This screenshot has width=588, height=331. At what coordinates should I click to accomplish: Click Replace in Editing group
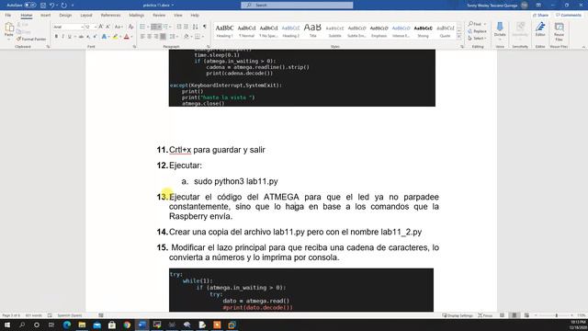coord(477,31)
